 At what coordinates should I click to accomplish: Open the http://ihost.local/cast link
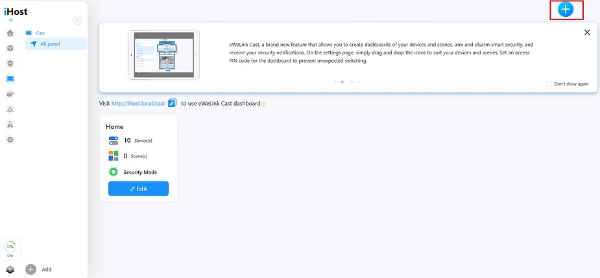point(138,103)
